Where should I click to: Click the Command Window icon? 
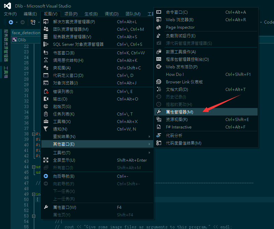tap(159, 12)
